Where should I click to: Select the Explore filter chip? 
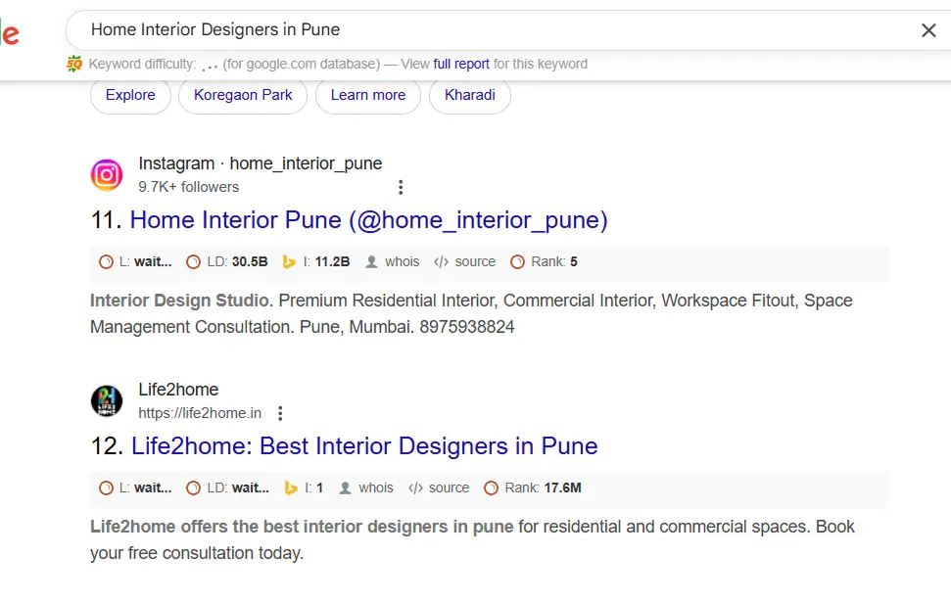coord(130,95)
